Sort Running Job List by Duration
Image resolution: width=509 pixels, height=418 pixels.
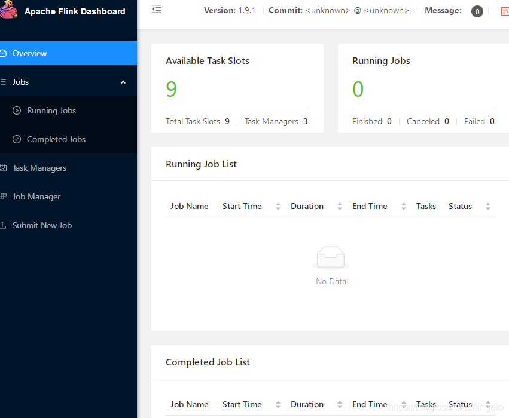[340, 207]
